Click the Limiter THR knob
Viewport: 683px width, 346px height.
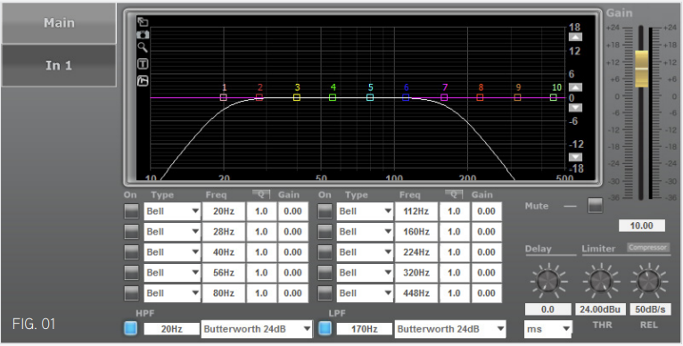[x=600, y=281]
